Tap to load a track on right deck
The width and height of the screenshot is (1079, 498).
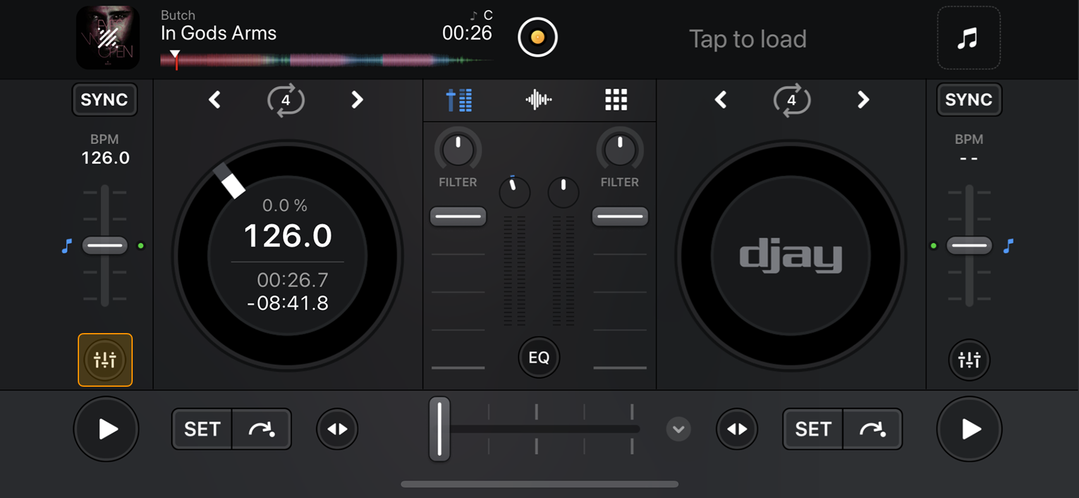tap(747, 39)
